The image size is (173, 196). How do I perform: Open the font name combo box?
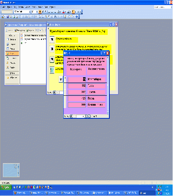[22, 12]
